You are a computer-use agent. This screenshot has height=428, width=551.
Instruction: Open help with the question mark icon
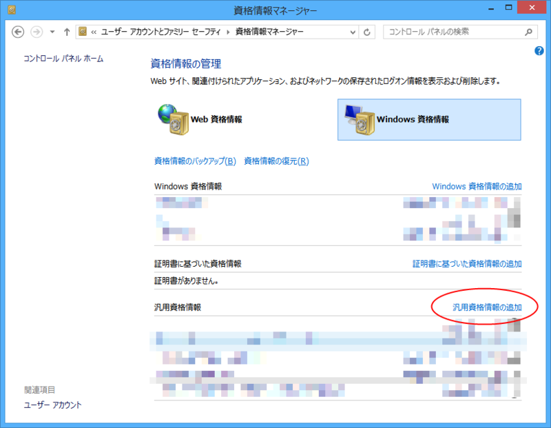tap(539, 51)
